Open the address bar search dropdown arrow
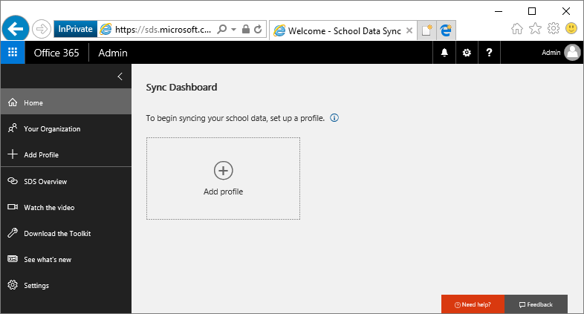Viewport: 584px width, 314px height. (234, 29)
